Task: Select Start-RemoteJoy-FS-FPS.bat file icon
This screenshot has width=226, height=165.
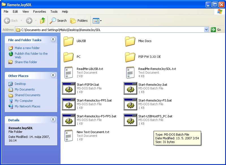Action: (x=68, y=120)
